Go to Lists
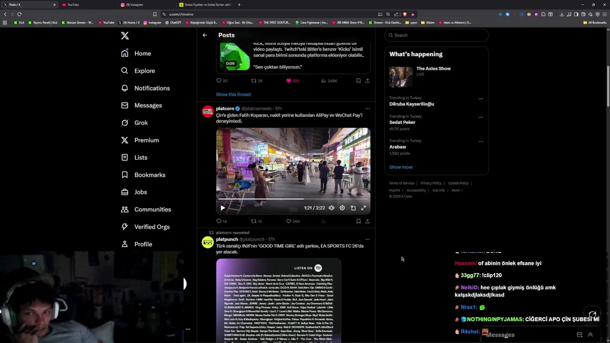 [134, 157]
